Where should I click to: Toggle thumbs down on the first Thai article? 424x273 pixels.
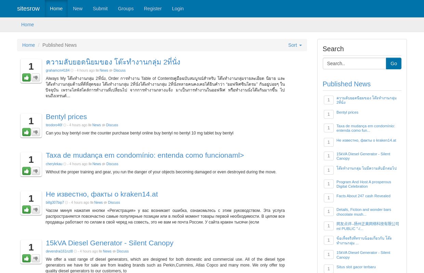(36, 77)
